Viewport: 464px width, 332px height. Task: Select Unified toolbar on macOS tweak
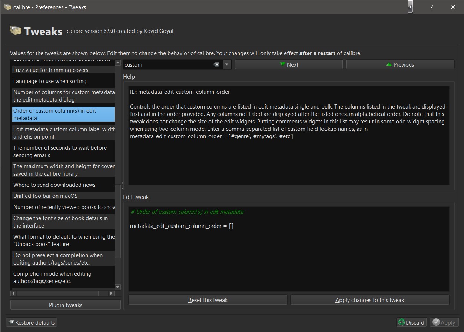coord(63,196)
